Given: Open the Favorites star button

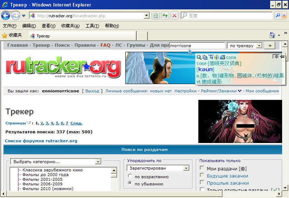Looking at the screenshot, I should point(12,36).
